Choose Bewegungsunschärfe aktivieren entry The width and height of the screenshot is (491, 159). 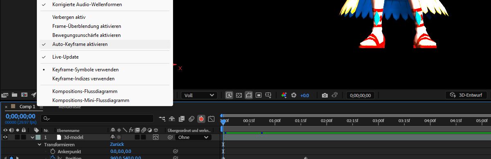[105, 35]
